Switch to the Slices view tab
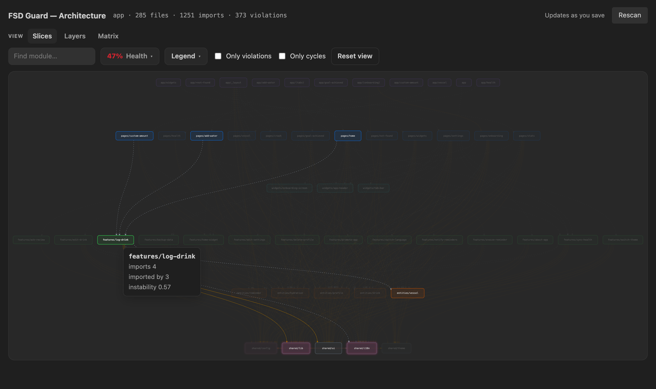 pyautogui.click(x=42, y=36)
